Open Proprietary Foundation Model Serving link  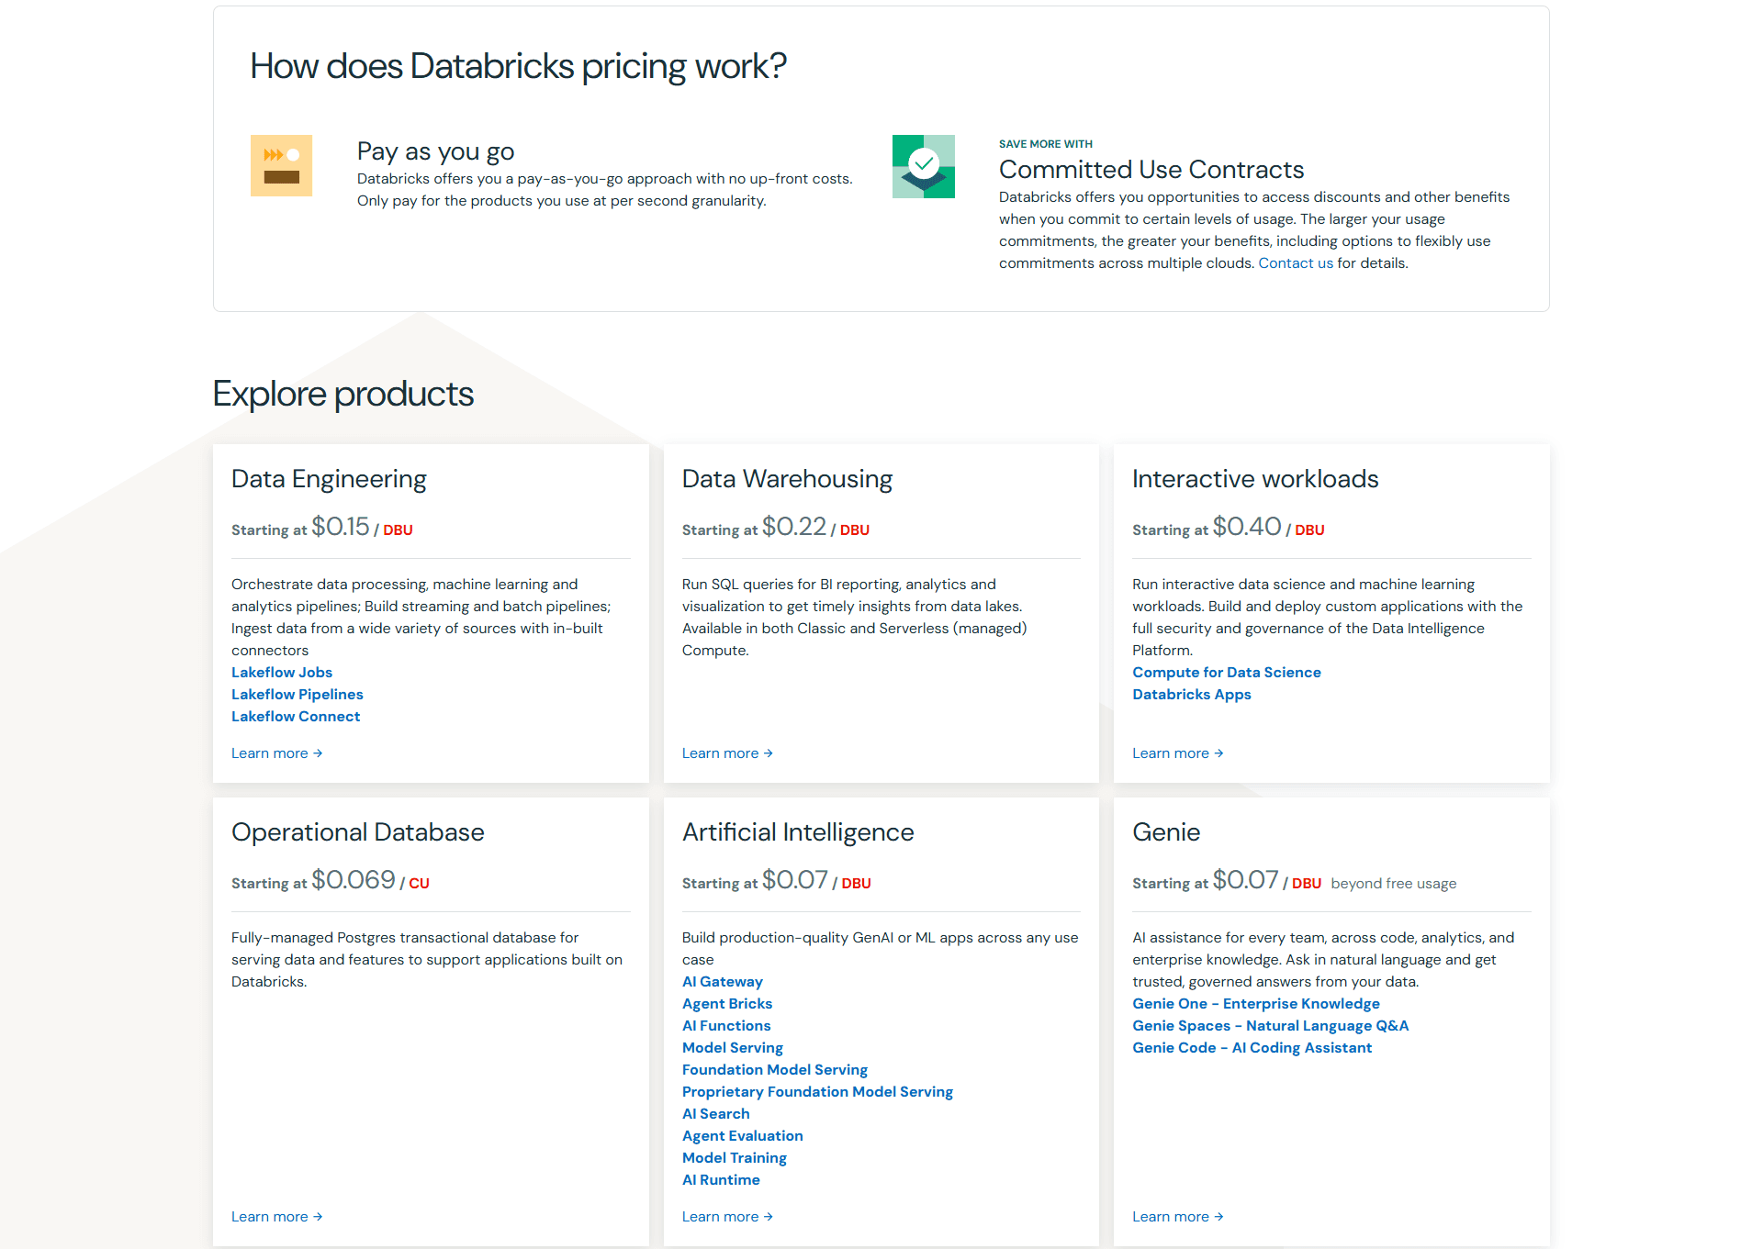coord(817,1092)
